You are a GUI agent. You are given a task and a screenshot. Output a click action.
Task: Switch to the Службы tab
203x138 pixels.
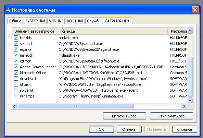click(94, 21)
